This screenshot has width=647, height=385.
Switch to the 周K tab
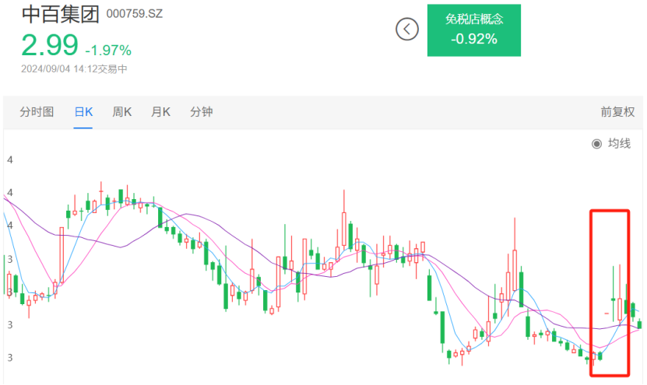click(121, 112)
